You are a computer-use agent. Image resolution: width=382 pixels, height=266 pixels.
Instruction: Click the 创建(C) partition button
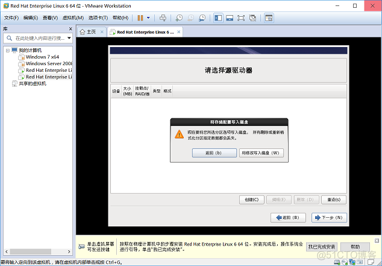252,200
